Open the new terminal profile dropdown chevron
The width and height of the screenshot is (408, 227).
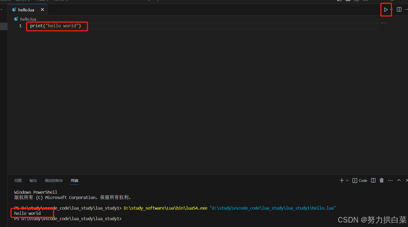[x=347, y=180]
